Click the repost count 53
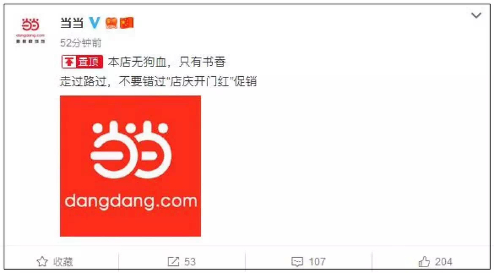494x273 pixels. tap(190, 261)
